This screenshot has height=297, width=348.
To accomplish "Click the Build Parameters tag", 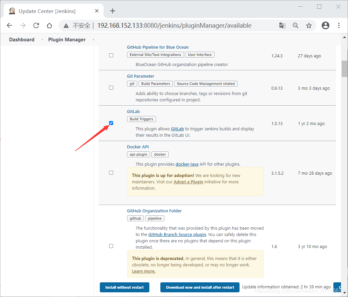I will click(156, 84).
